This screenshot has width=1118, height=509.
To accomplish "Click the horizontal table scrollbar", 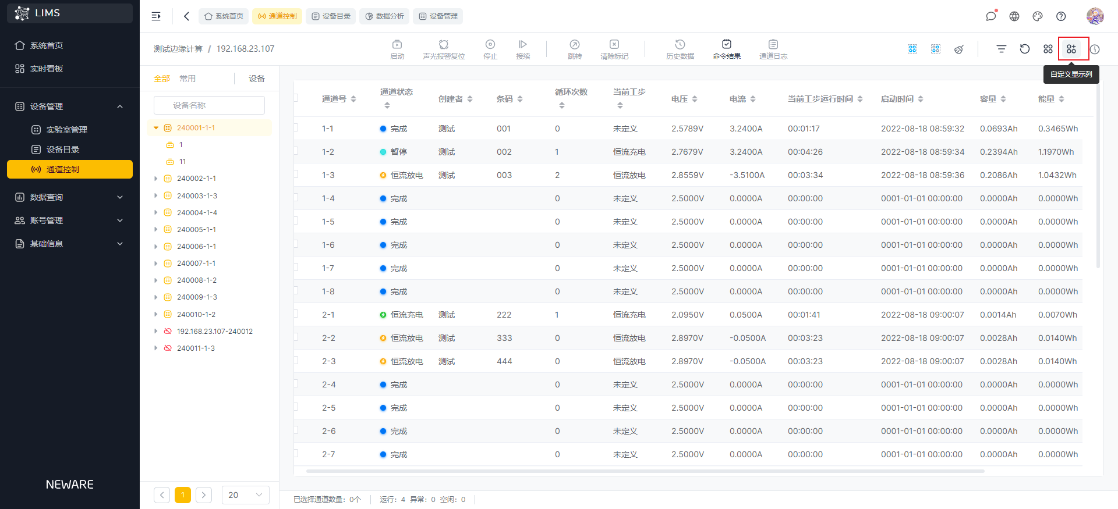I will pos(645,471).
